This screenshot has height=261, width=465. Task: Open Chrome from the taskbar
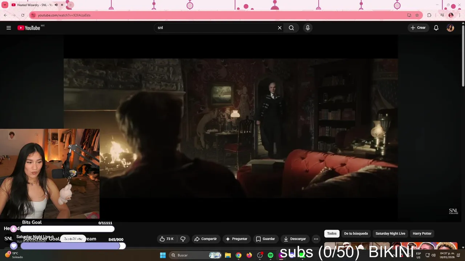tap(238, 255)
